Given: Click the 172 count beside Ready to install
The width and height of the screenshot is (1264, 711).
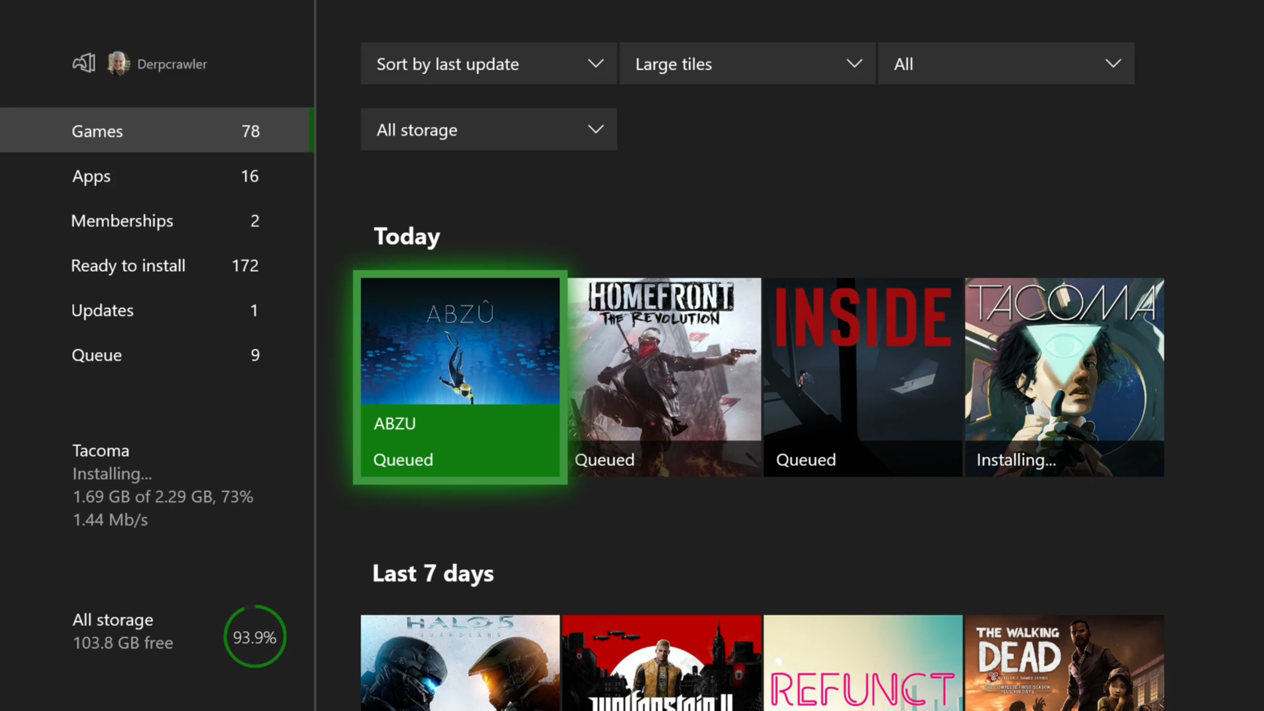Looking at the screenshot, I should 245,266.
